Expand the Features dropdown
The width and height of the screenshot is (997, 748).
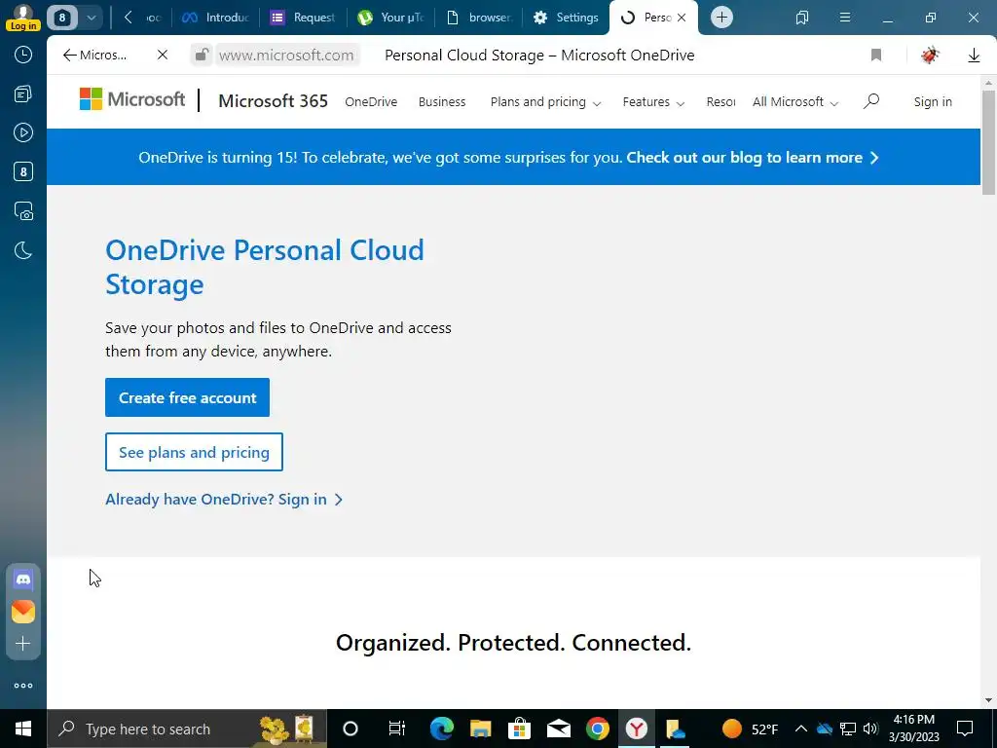(653, 101)
